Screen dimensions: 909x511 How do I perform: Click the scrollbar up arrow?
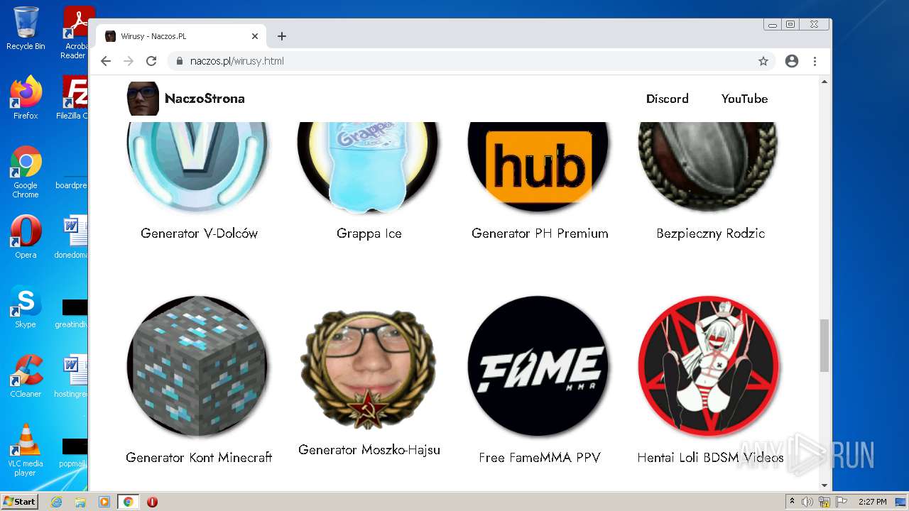tap(824, 82)
